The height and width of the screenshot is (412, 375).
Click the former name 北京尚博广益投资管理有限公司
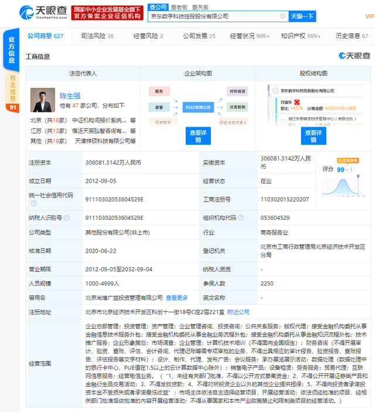click(x=124, y=298)
